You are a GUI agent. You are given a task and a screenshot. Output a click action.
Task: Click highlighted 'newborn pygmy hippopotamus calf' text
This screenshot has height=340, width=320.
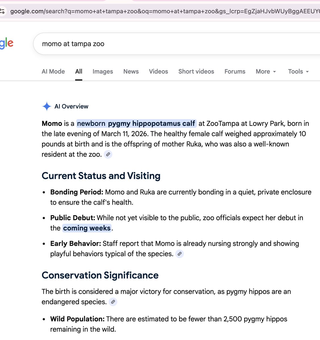tap(136, 124)
